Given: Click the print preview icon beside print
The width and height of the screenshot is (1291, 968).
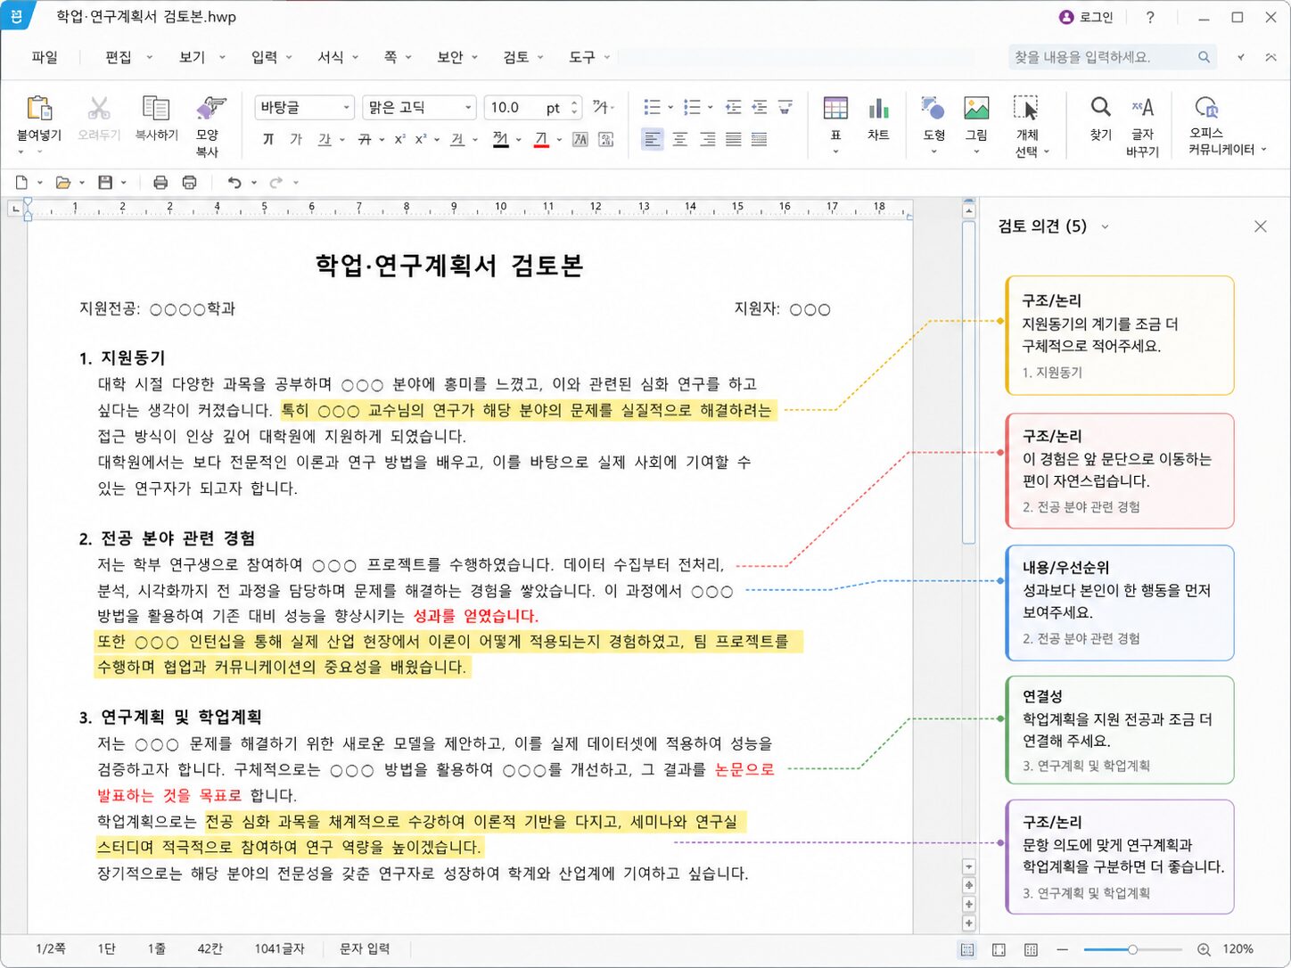Looking at the screenshot, I should [189, 183].
